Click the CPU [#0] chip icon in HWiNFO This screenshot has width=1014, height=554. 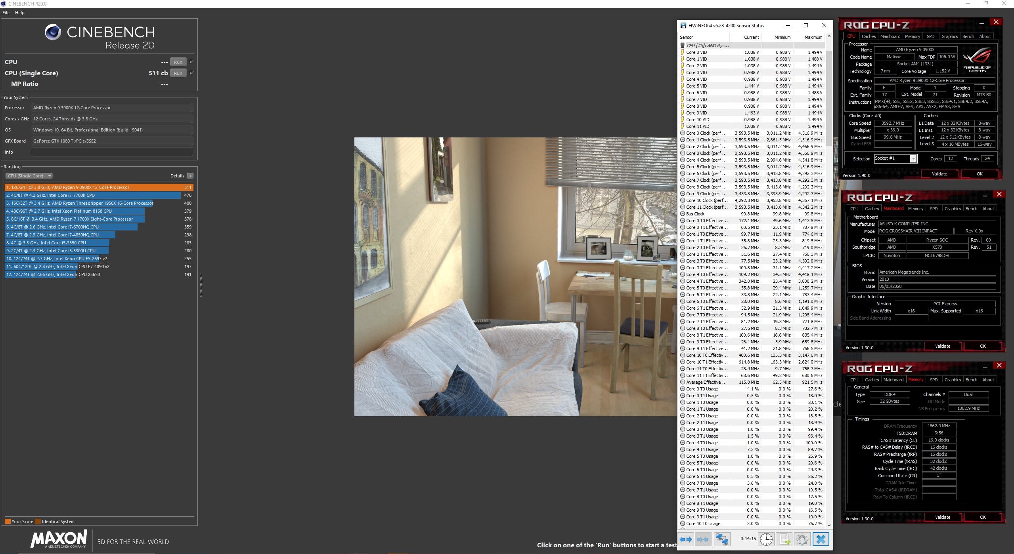(x=683, y=46)
